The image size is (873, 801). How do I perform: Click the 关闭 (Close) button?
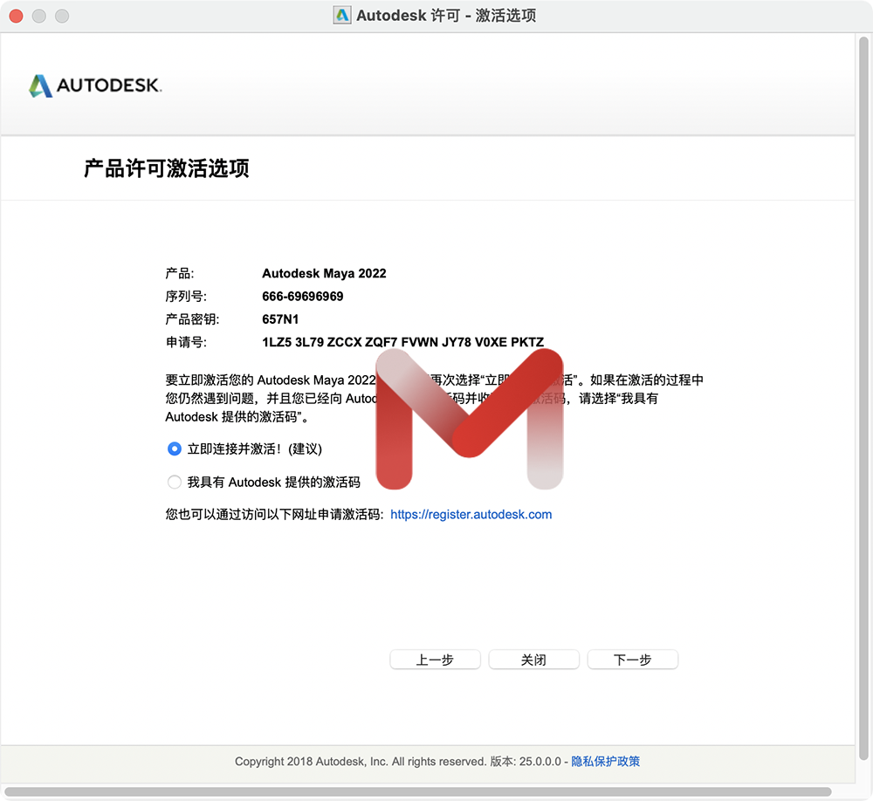533,660
